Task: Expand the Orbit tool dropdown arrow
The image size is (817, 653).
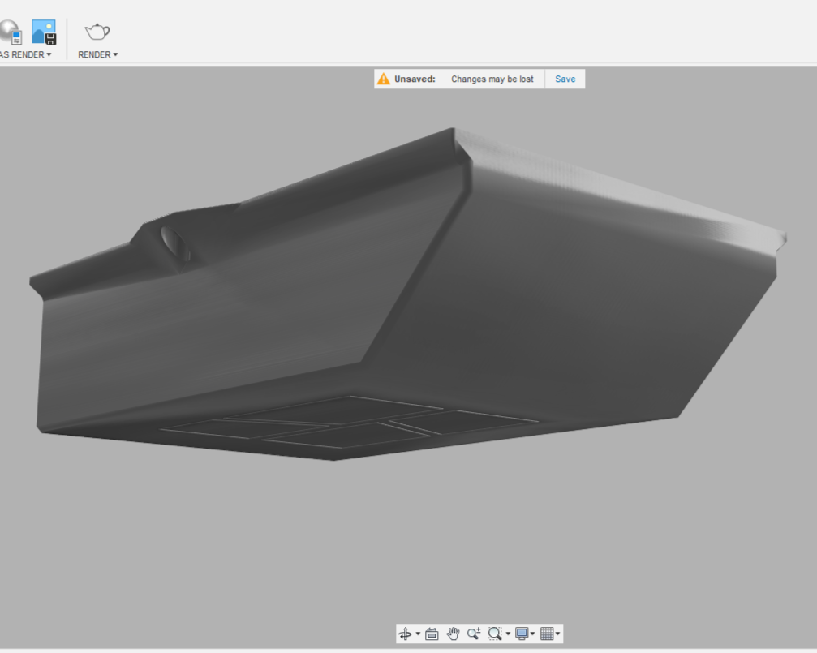Action: 418,634
